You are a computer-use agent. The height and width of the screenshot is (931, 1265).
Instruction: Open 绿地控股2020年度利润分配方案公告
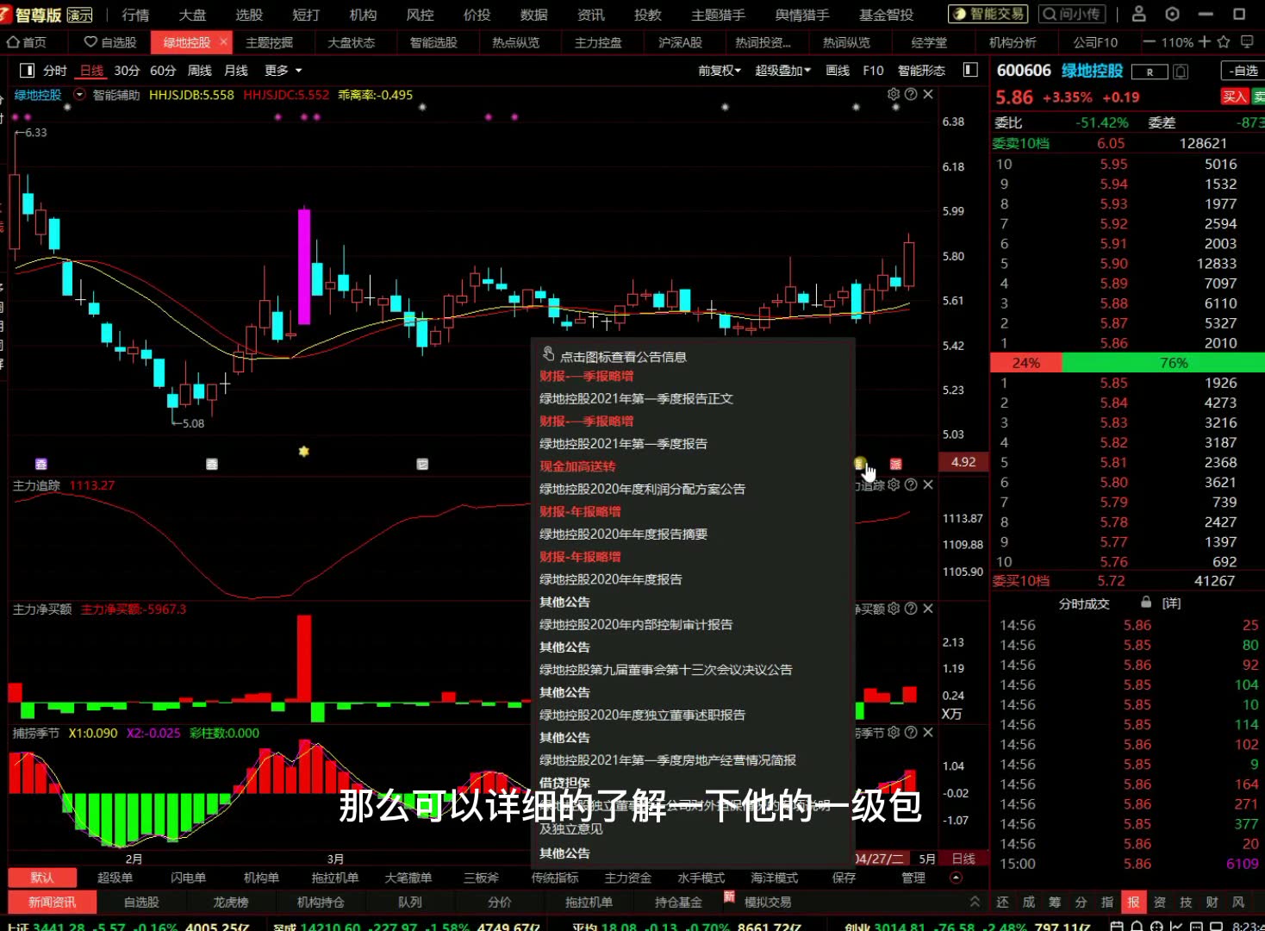[x=642, y=489]
